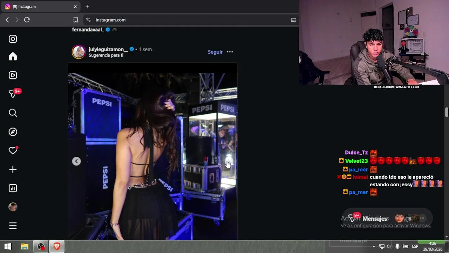
Task: Select the (9) Instagram tab
Action: pyautogui.click(x=41, y=7)
